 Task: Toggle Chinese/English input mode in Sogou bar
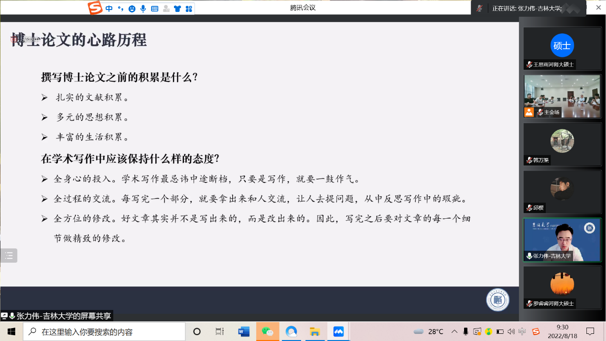pyautogui.click(x=109, y=9)
